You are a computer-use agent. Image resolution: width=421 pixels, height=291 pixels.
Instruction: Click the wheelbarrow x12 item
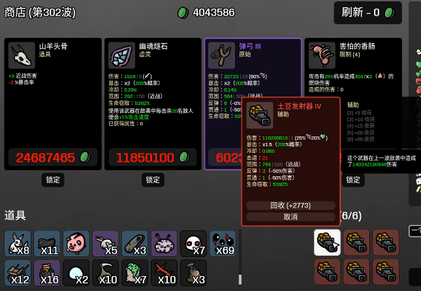[x=18, y=273]
